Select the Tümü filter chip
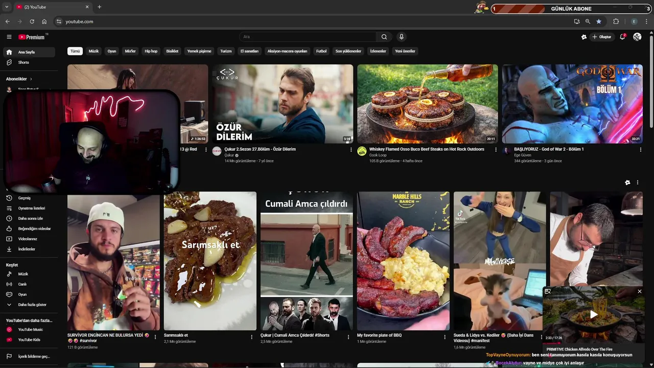 click(x=75, y=51)
